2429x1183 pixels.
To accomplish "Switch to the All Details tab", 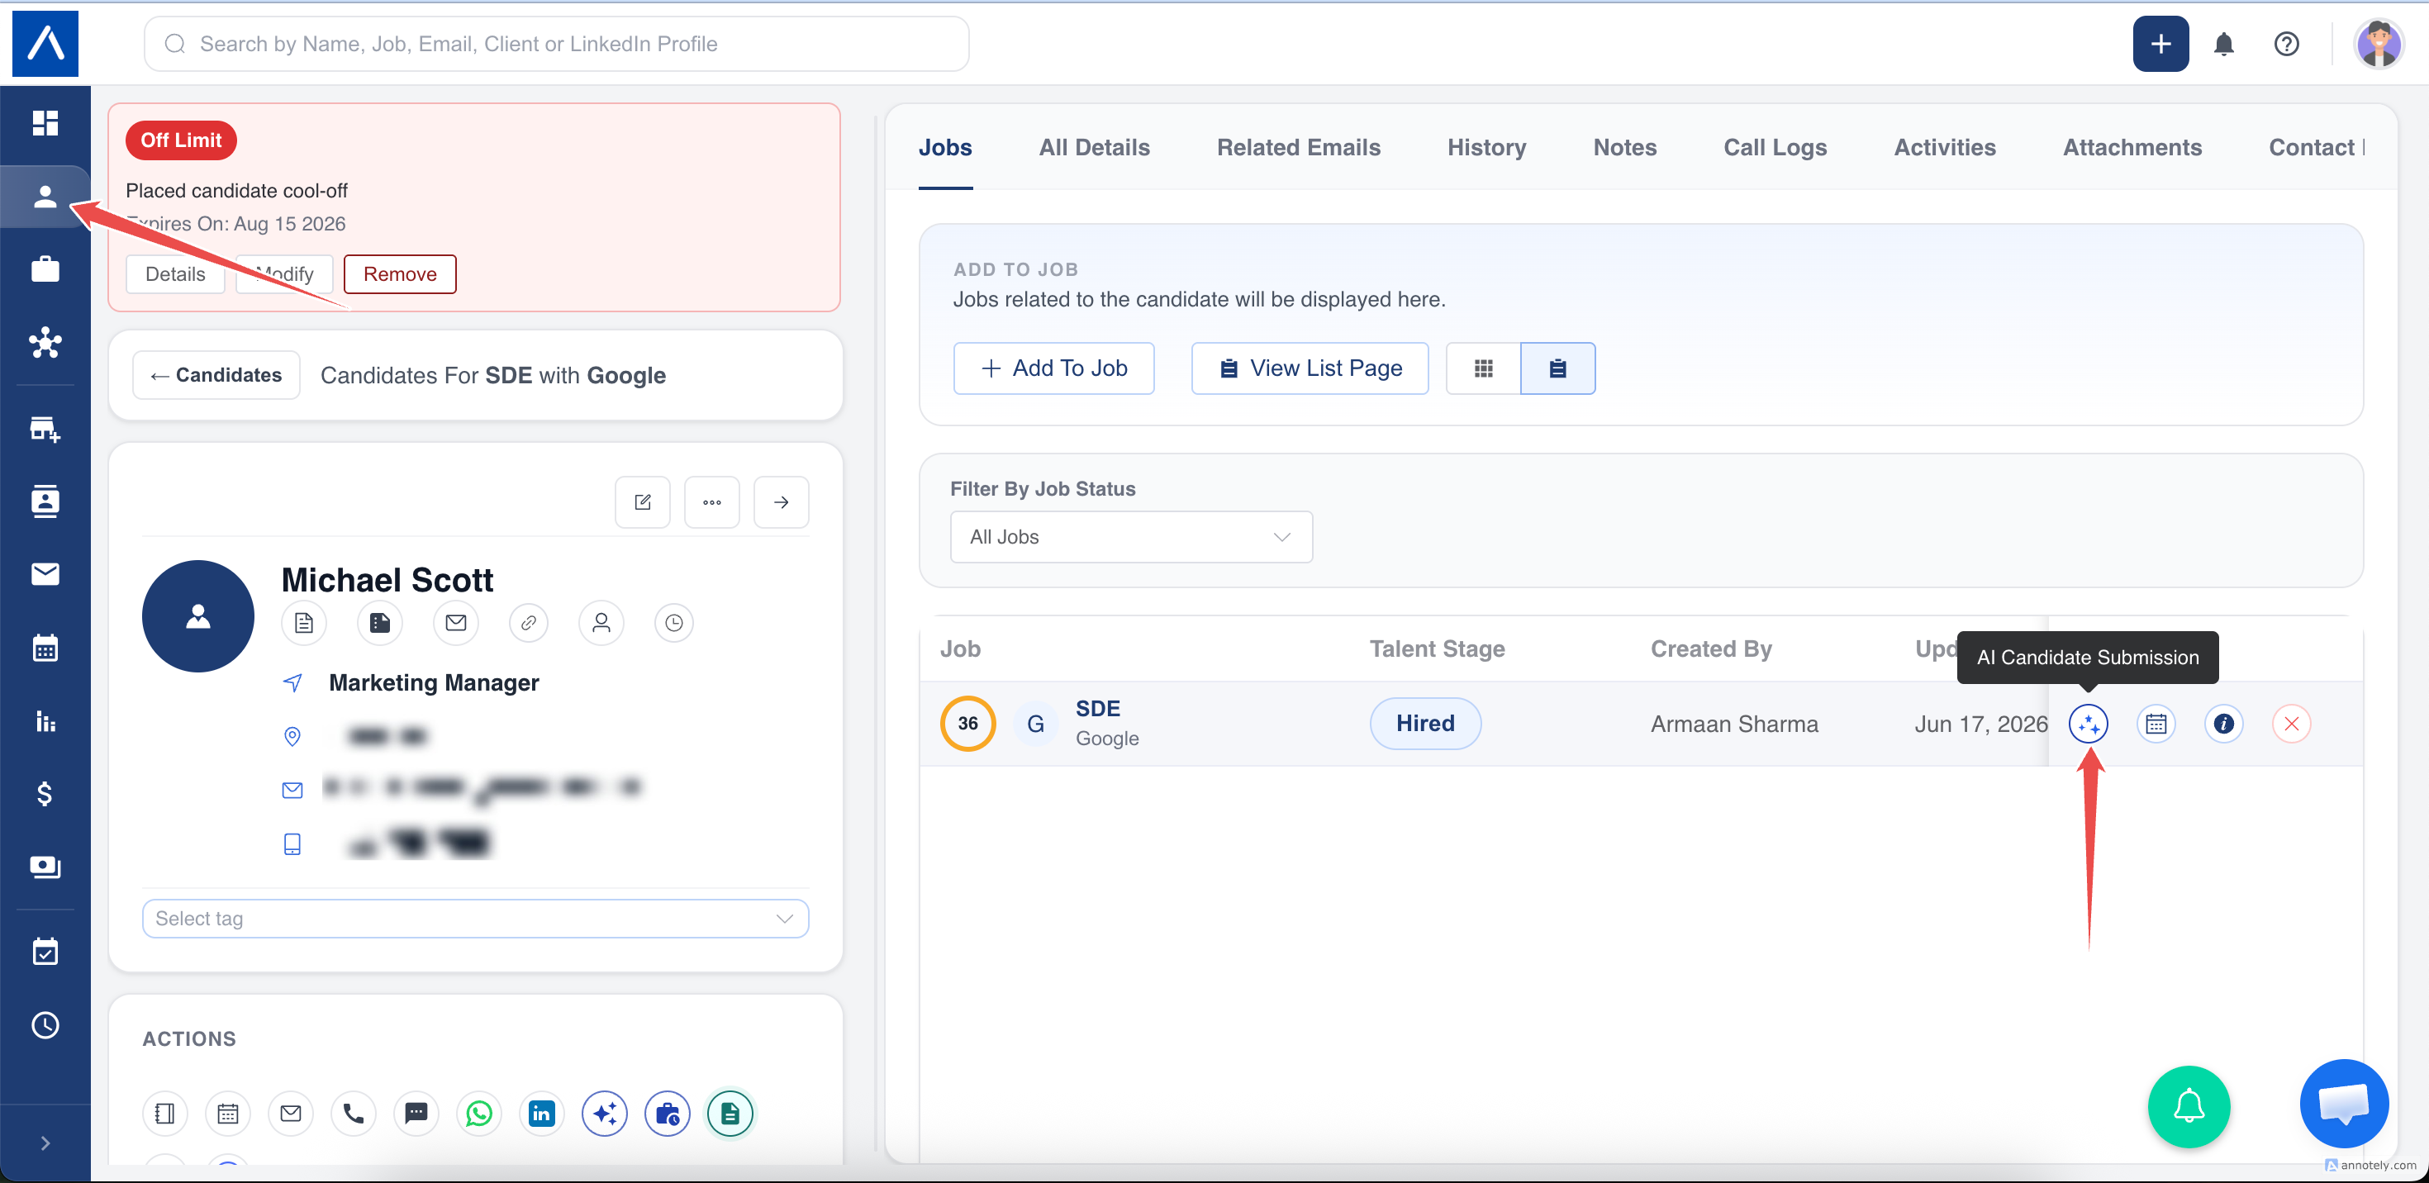I will click(x=1094, y=147).
